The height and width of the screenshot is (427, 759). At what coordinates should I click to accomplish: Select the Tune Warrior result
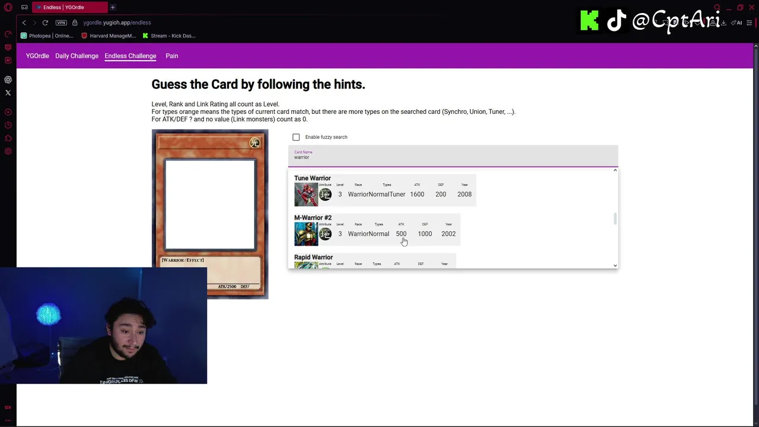pyautogui.click(x=385, y=190)
